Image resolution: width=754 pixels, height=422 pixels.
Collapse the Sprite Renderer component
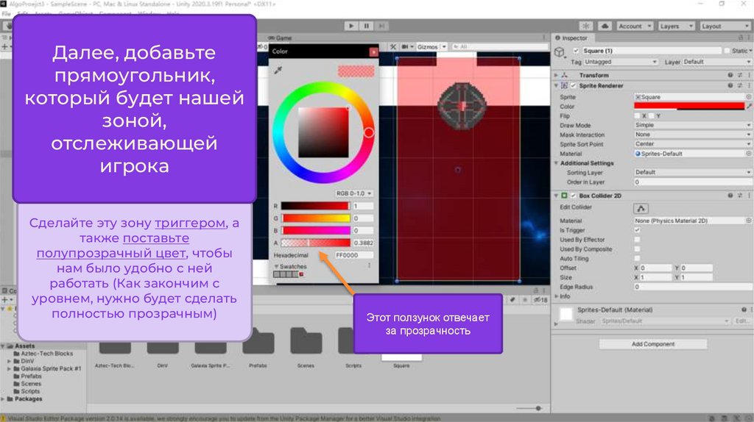(x=557, y=85)
